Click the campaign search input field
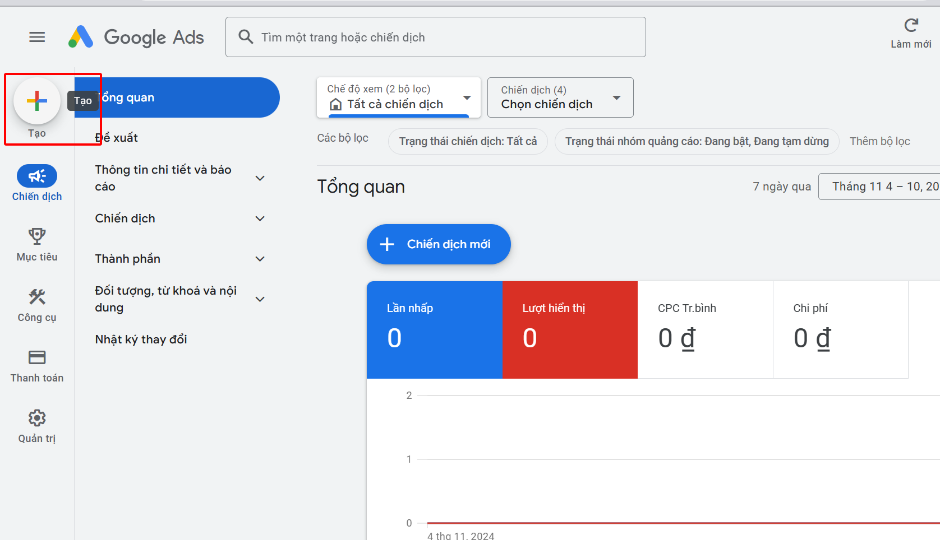Screen dimensions: 940x540 [436, 37]
